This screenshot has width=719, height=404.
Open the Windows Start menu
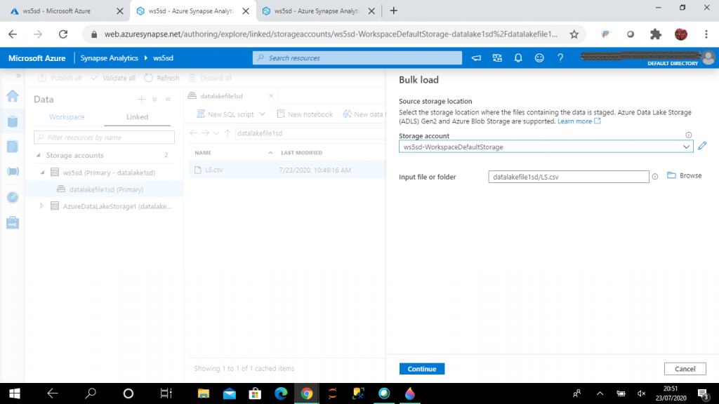point(14,393)
